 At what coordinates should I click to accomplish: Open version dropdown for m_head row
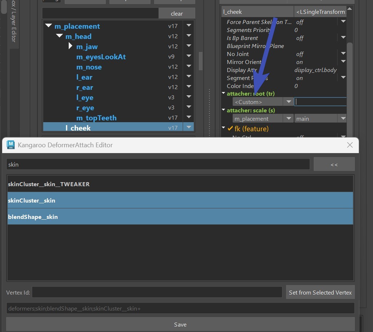tap(189, 36)
